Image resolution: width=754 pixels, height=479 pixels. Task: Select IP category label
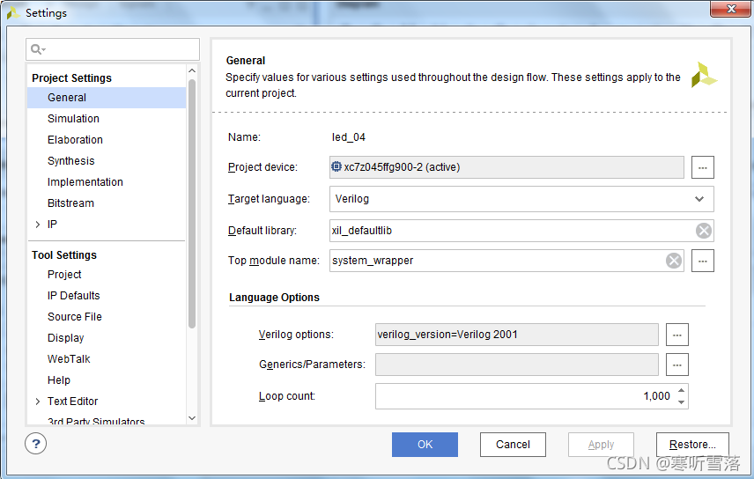52,225
